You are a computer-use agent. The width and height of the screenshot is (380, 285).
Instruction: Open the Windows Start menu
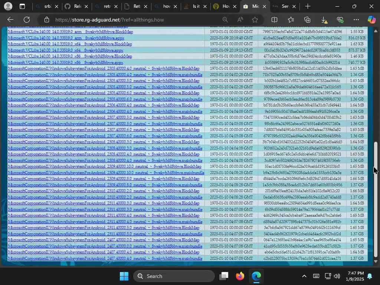124,276
